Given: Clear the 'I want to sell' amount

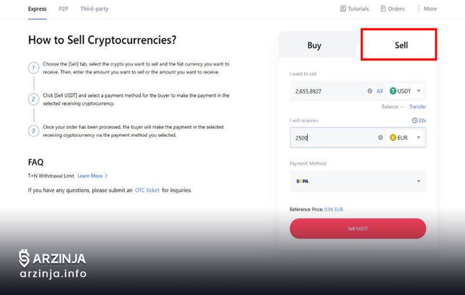Looking at the screenshot, I should pyautogui.click(x=370, y=91).
